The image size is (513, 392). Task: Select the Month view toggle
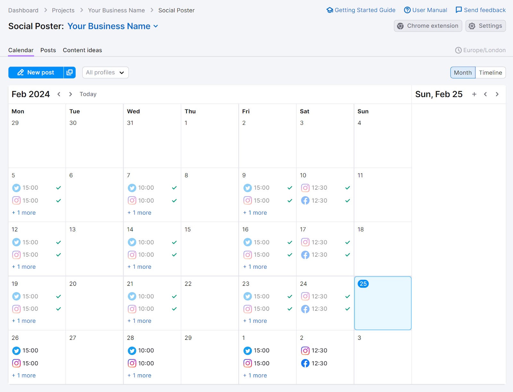[x=463, y=73]
